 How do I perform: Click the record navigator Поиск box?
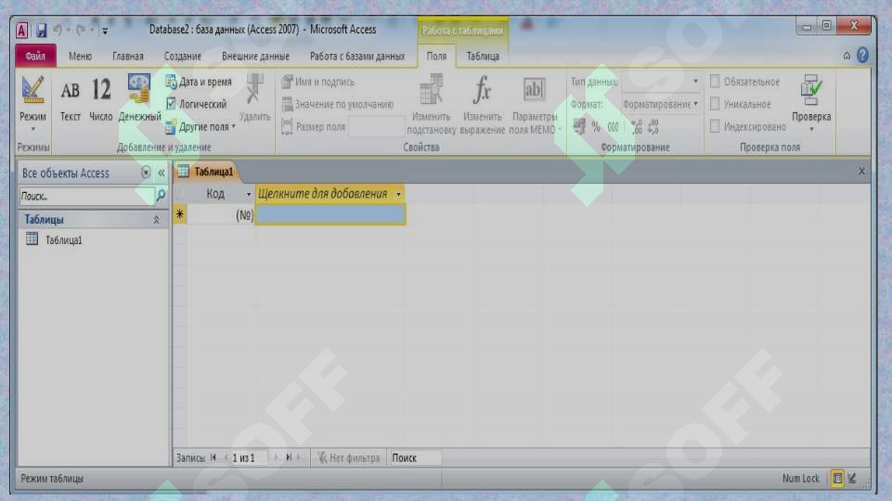coord(415,457)
